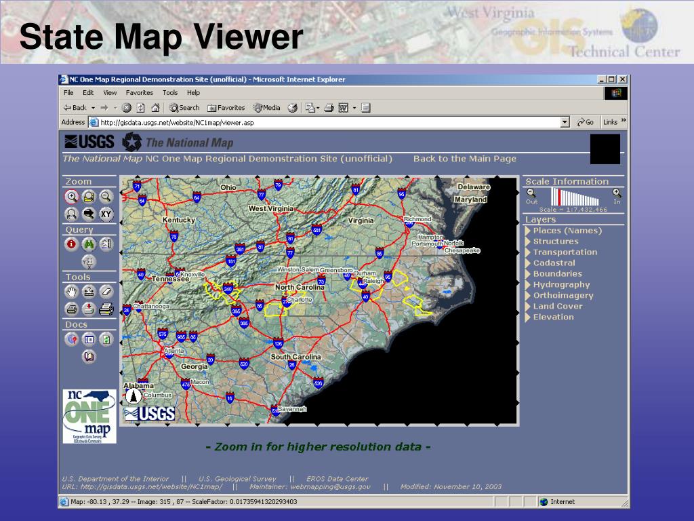Image resolution: width=694 pixels, height=521 pixels.
Task: Click the browser History icon
Action: click(293, 108)
